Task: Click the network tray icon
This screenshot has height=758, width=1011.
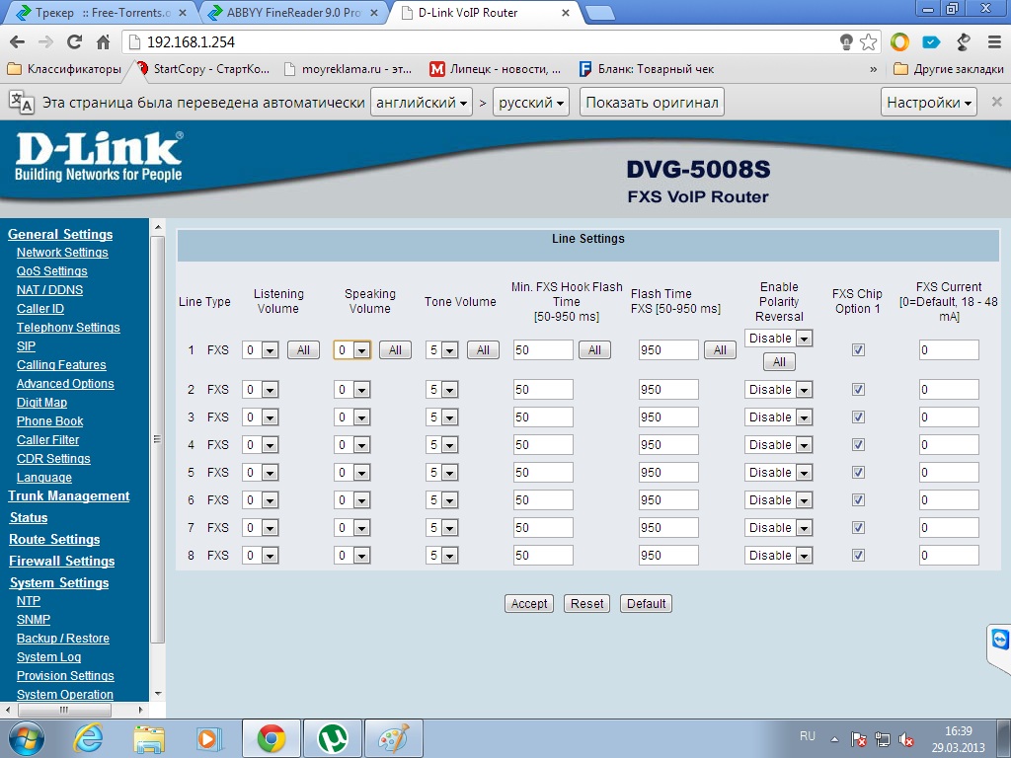Action: coord(883,738)
